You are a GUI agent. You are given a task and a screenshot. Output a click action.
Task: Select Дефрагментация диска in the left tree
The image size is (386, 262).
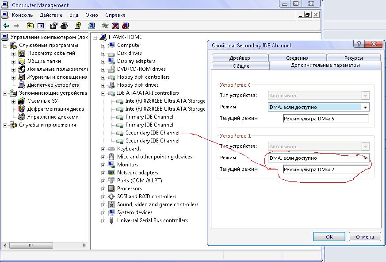click(x=55, y=109)
